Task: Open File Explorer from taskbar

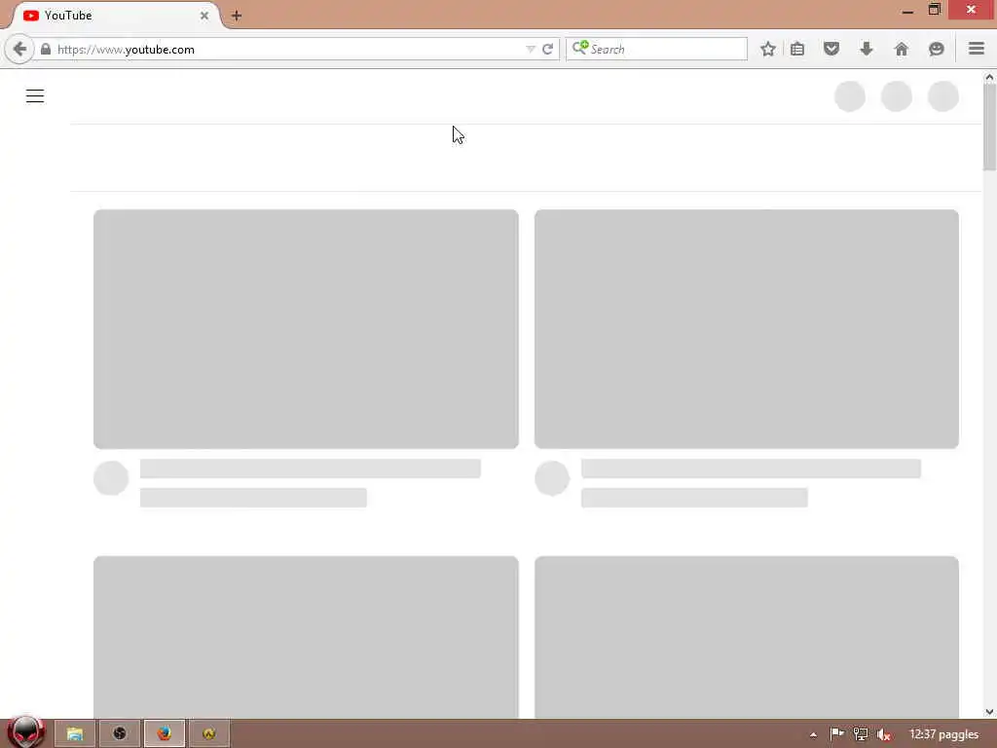Action: coord(75,733)
